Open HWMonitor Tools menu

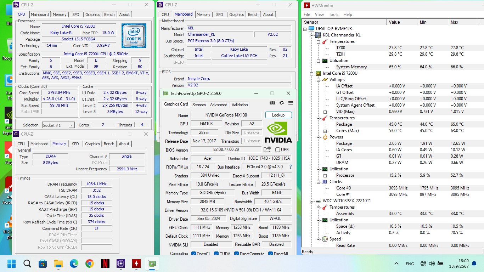333,15
